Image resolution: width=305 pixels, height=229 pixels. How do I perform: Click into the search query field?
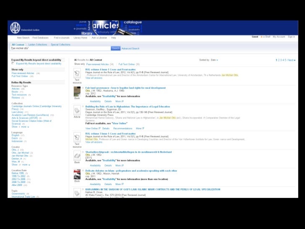pos(60,48)
